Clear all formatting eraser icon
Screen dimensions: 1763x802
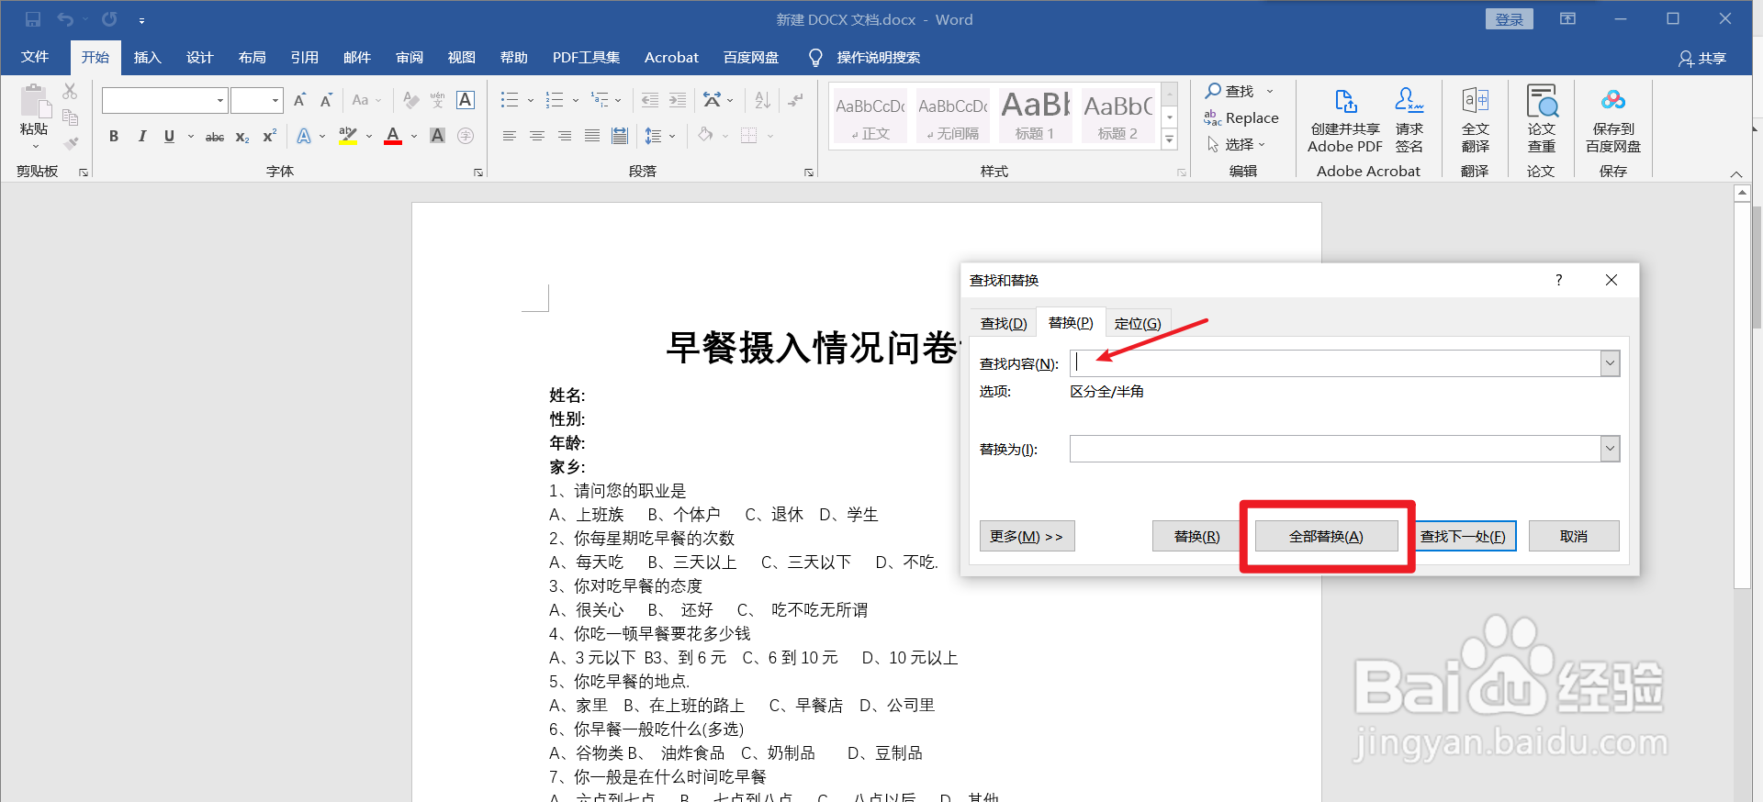click(410, 100)
